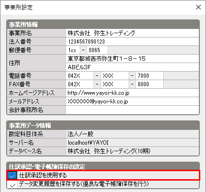
Task: Click the 事業所名 row label
Action: click(x=37, y=33)
